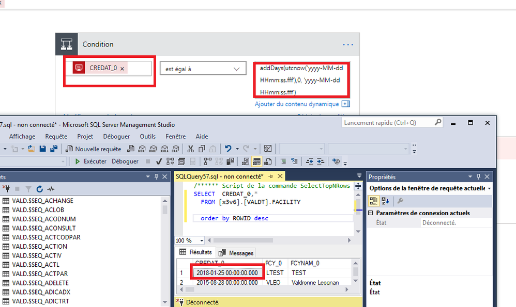Click the FCYNAM_0 column header

[x=305, y=263]
